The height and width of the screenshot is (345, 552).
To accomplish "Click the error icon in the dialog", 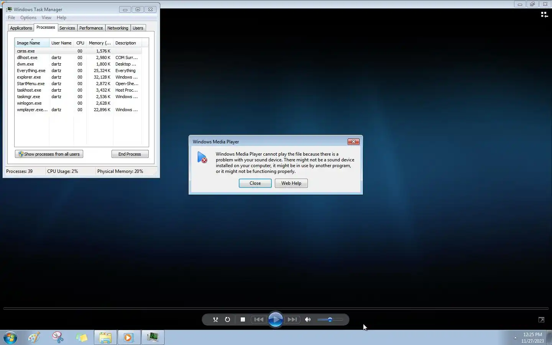I will click(202, 157).
